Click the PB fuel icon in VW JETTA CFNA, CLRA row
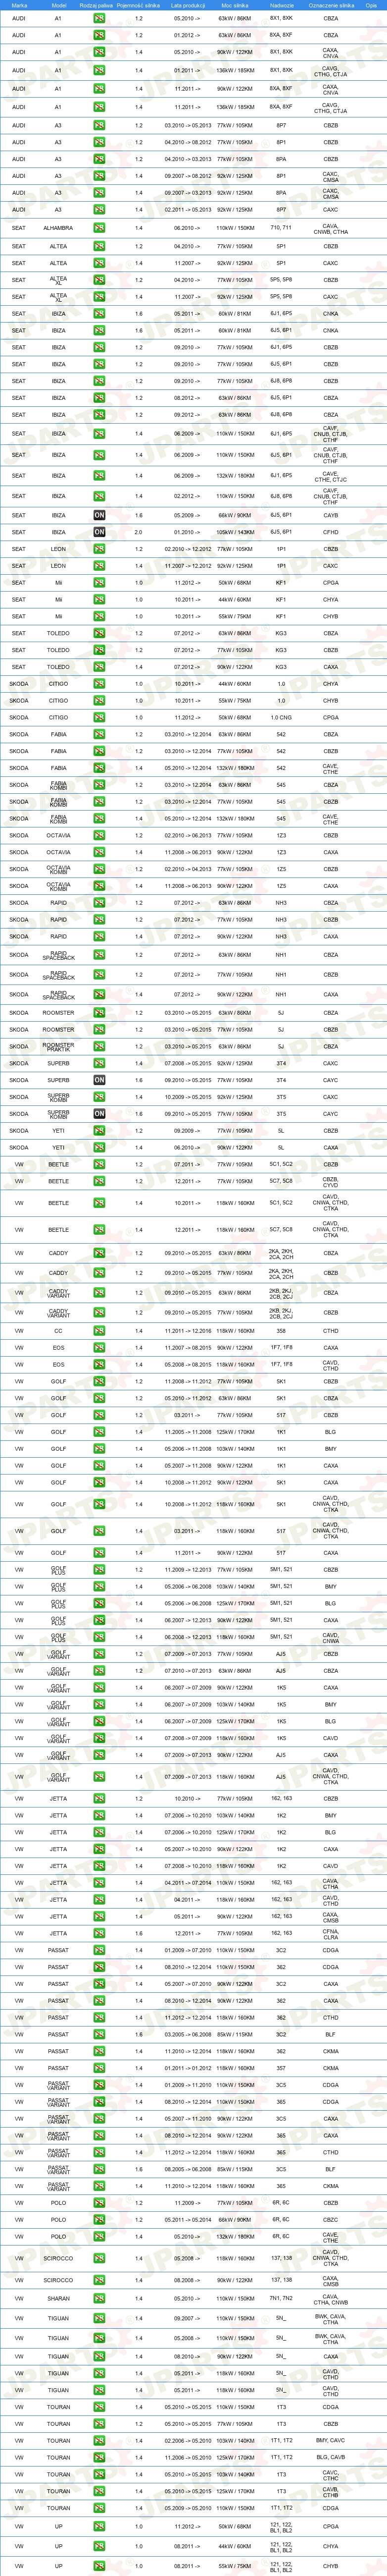Image resolution: width=387 pixels, height=2576 pixels. (99, 1933)
